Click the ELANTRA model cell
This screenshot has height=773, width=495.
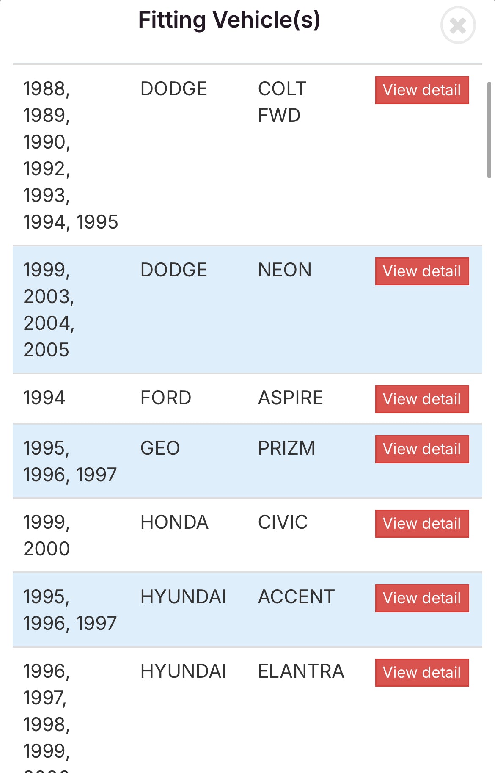301,671
